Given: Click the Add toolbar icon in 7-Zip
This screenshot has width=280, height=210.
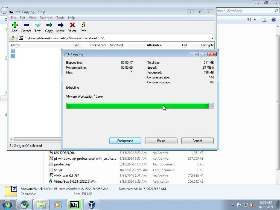Looking at the screenshot, I should 15,25.
